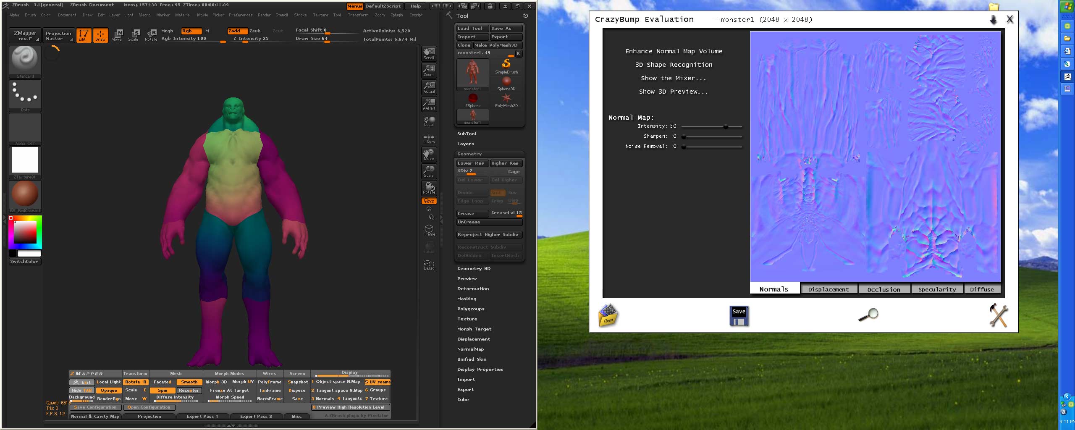Viewport: 1075px width, 430px height.
Task: Expand the Masking section
Action: [x=467, y=299]
